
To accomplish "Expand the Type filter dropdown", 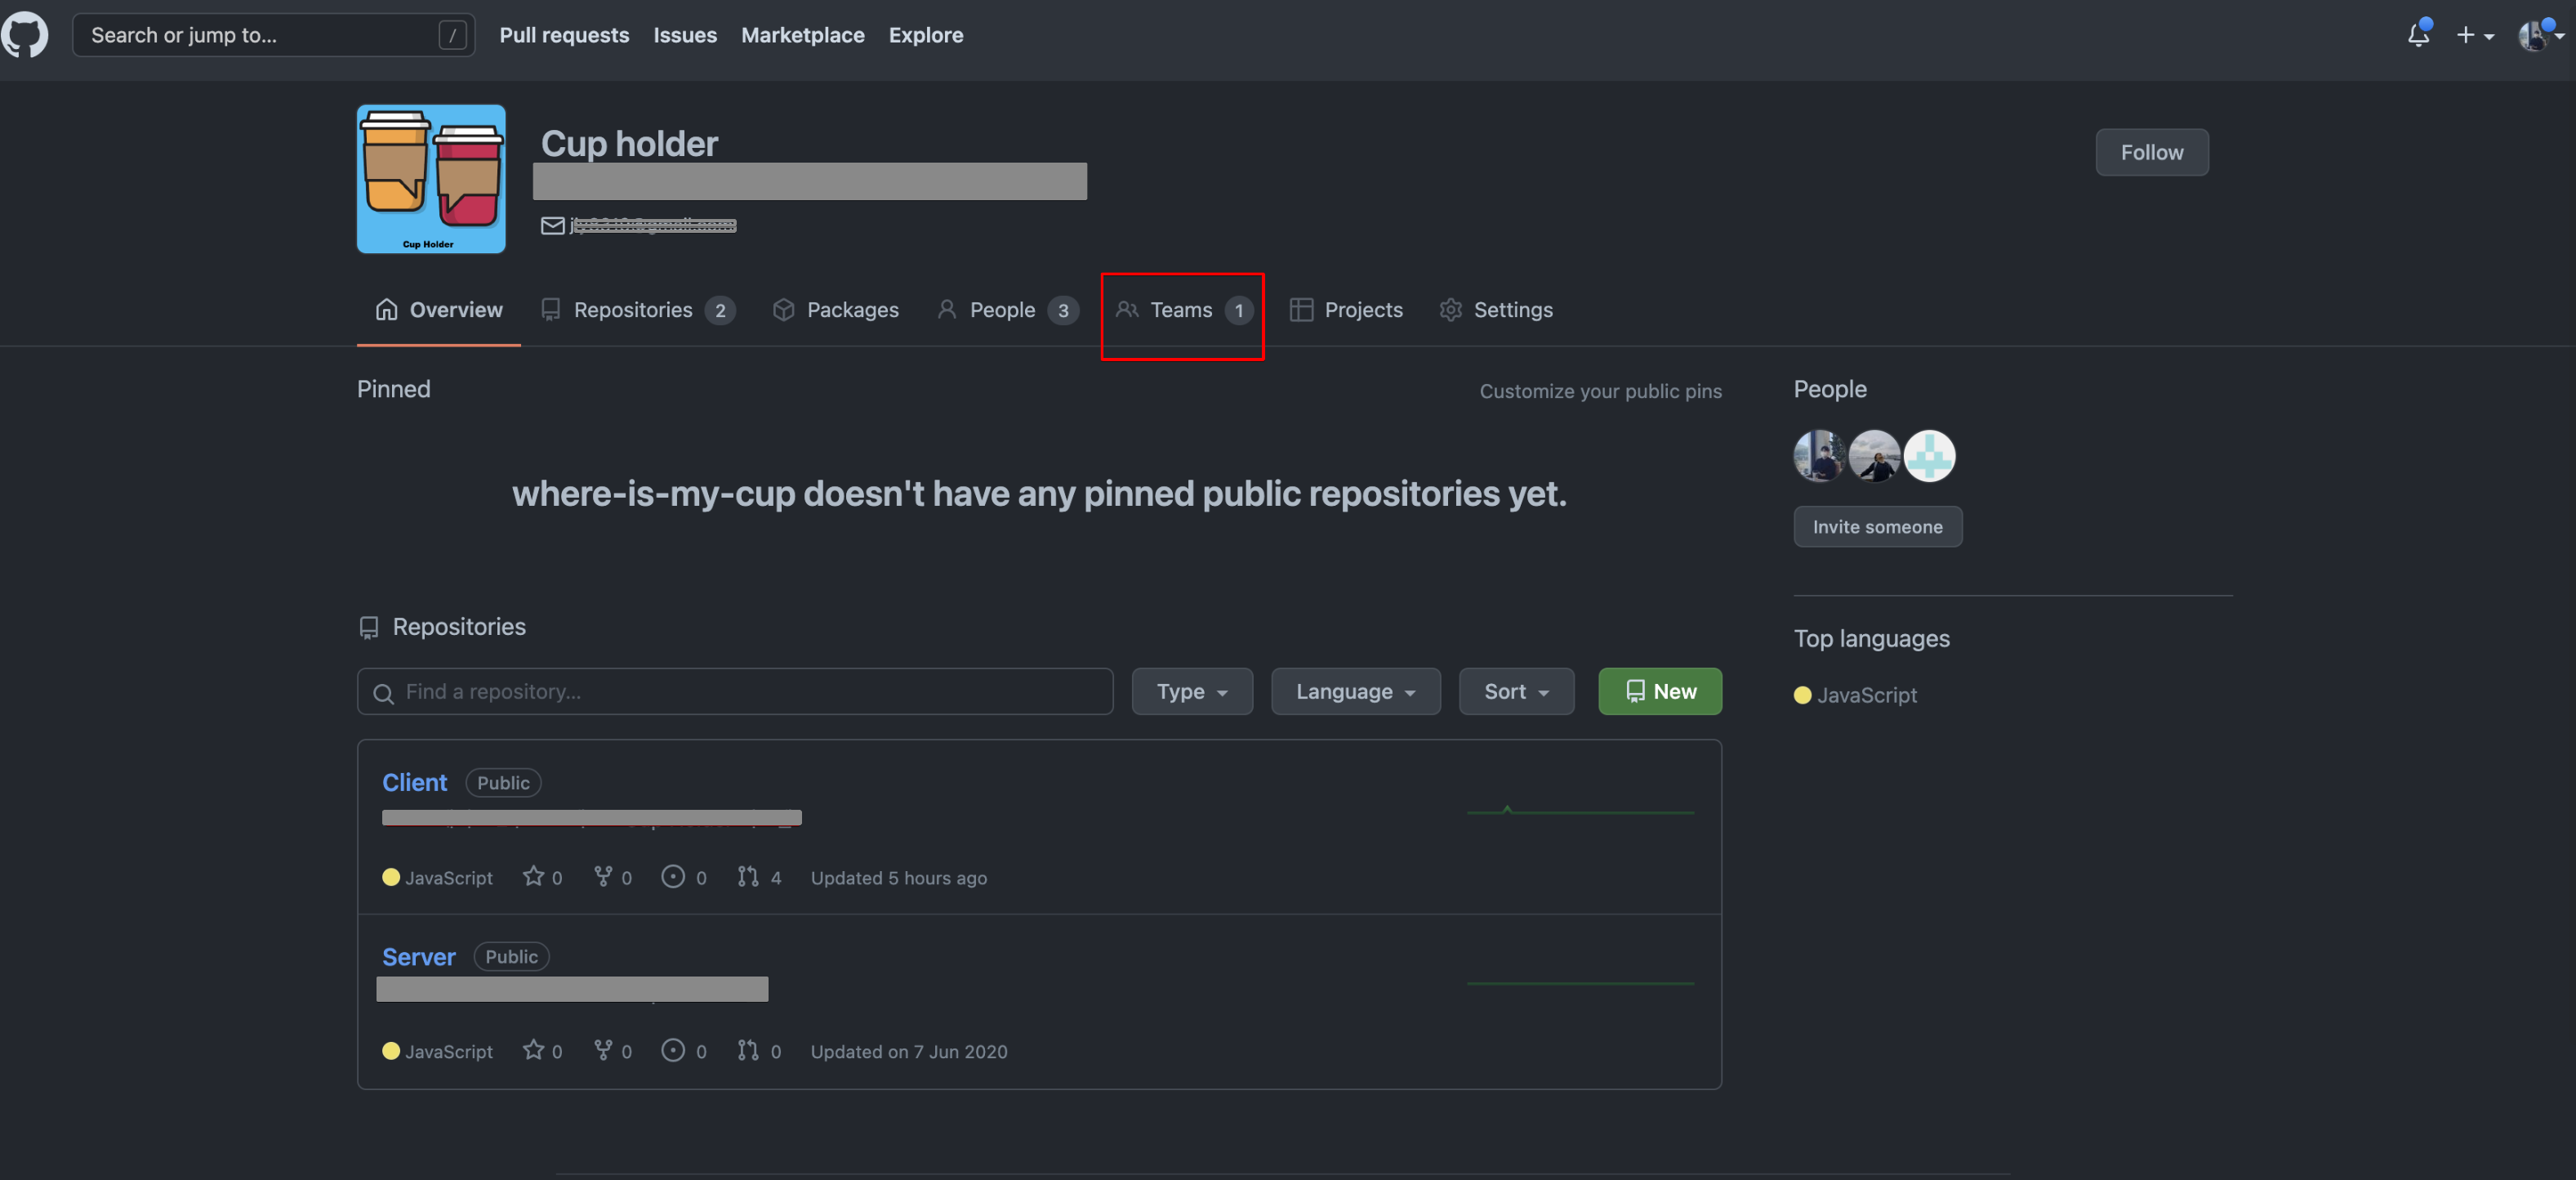I will (1191, 691).
